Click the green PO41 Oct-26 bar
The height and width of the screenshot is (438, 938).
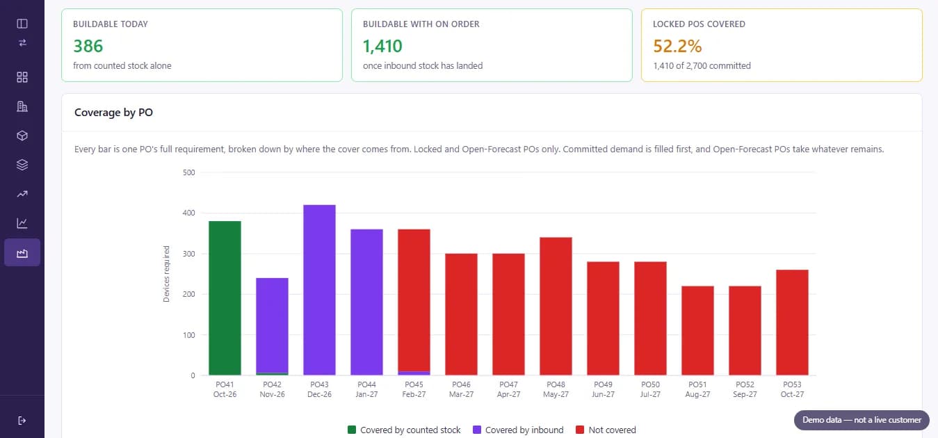tap(225, 298)
